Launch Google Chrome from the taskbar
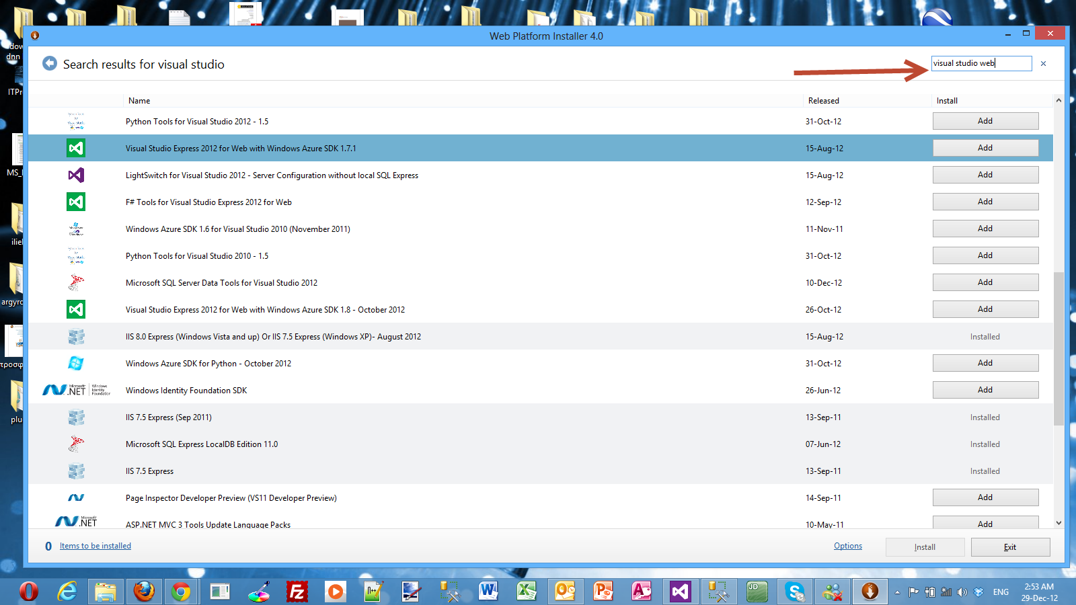 [x=182, y=592]
